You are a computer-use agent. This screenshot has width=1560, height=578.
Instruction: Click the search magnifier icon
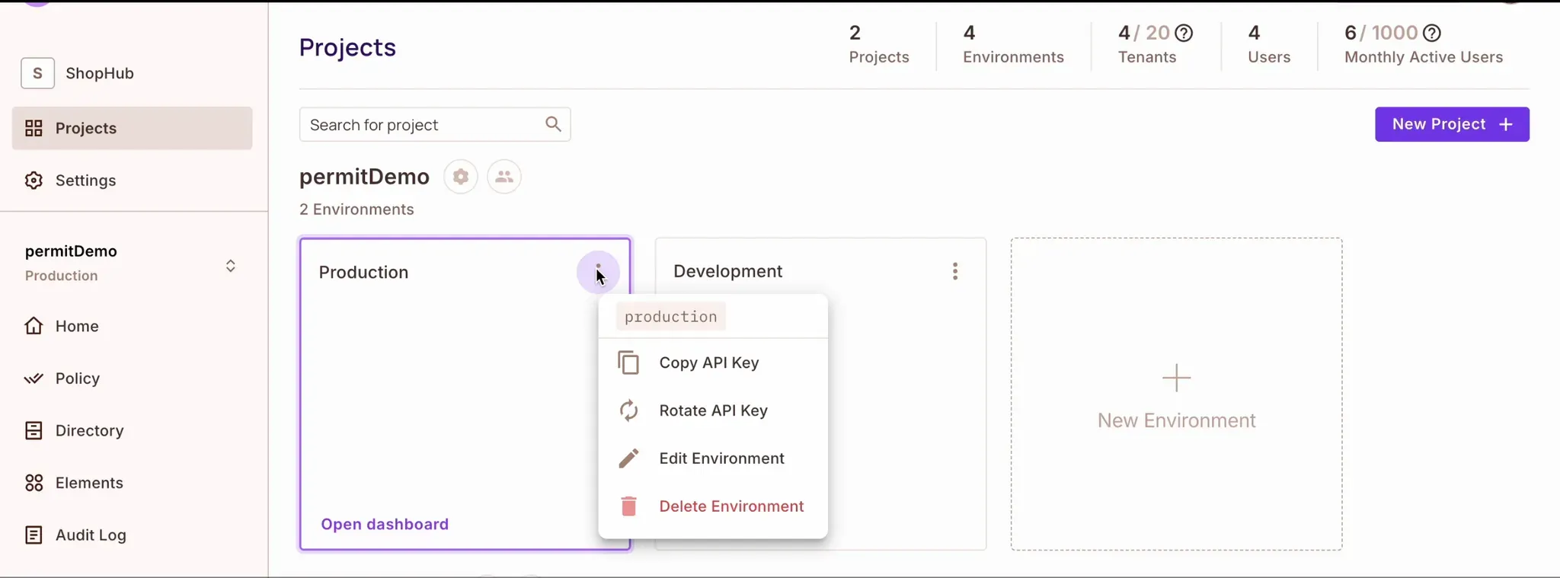pyautogui.click(x=553, y=124)
